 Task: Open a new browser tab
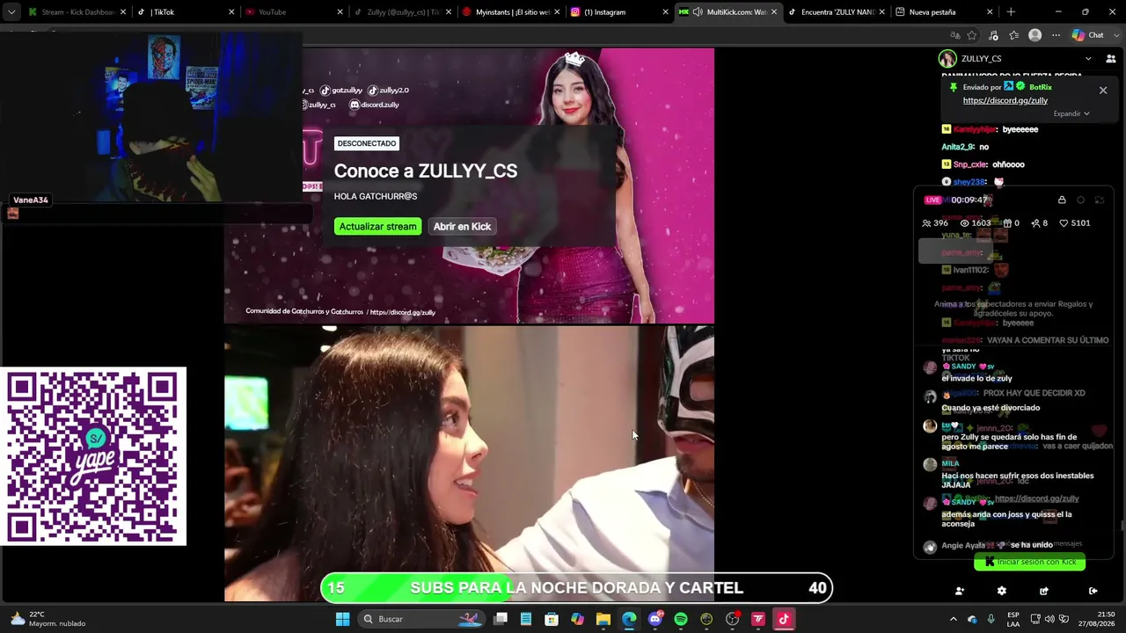coord(1011,12)
